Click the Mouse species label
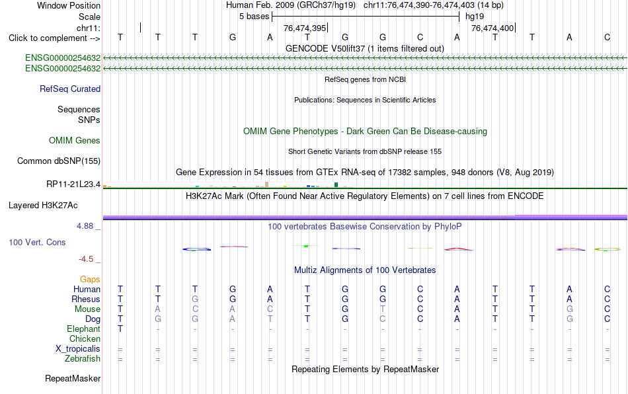This screenshot has width=628, height=394. tap(87, 309)
